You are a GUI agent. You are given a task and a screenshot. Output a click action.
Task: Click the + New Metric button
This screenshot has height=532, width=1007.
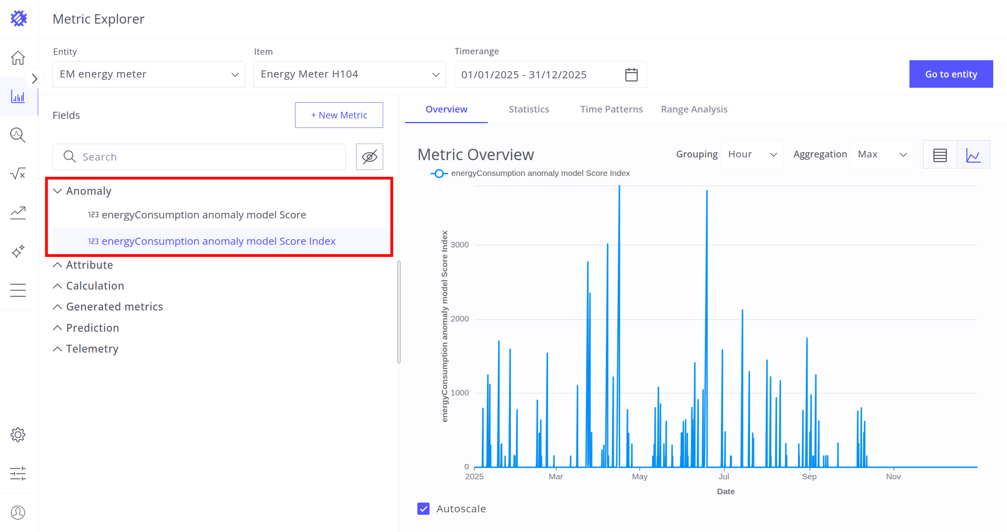339,115
